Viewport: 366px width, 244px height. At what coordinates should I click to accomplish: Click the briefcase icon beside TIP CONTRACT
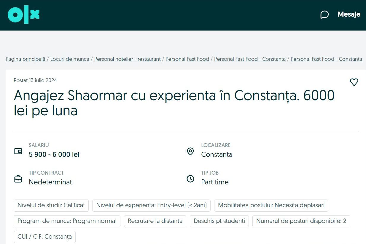point(18,179)
